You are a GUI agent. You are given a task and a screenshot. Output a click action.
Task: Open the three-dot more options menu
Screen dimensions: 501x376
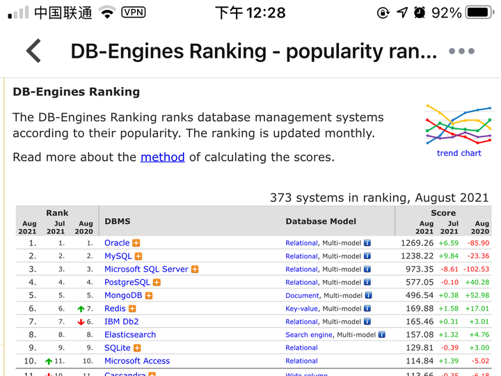461,51
